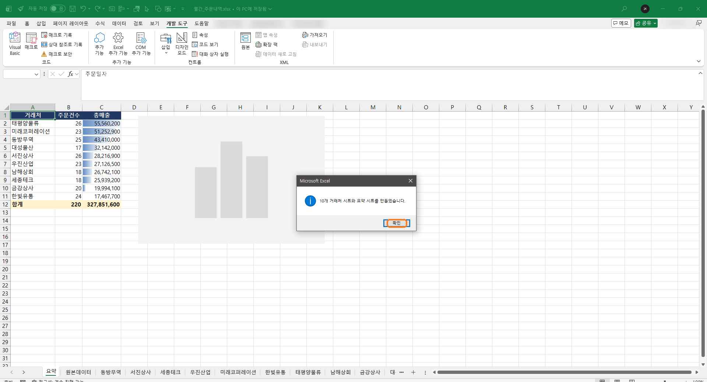707x382 pixels.
Task: Open the Macros list
Action: (31, 41)
